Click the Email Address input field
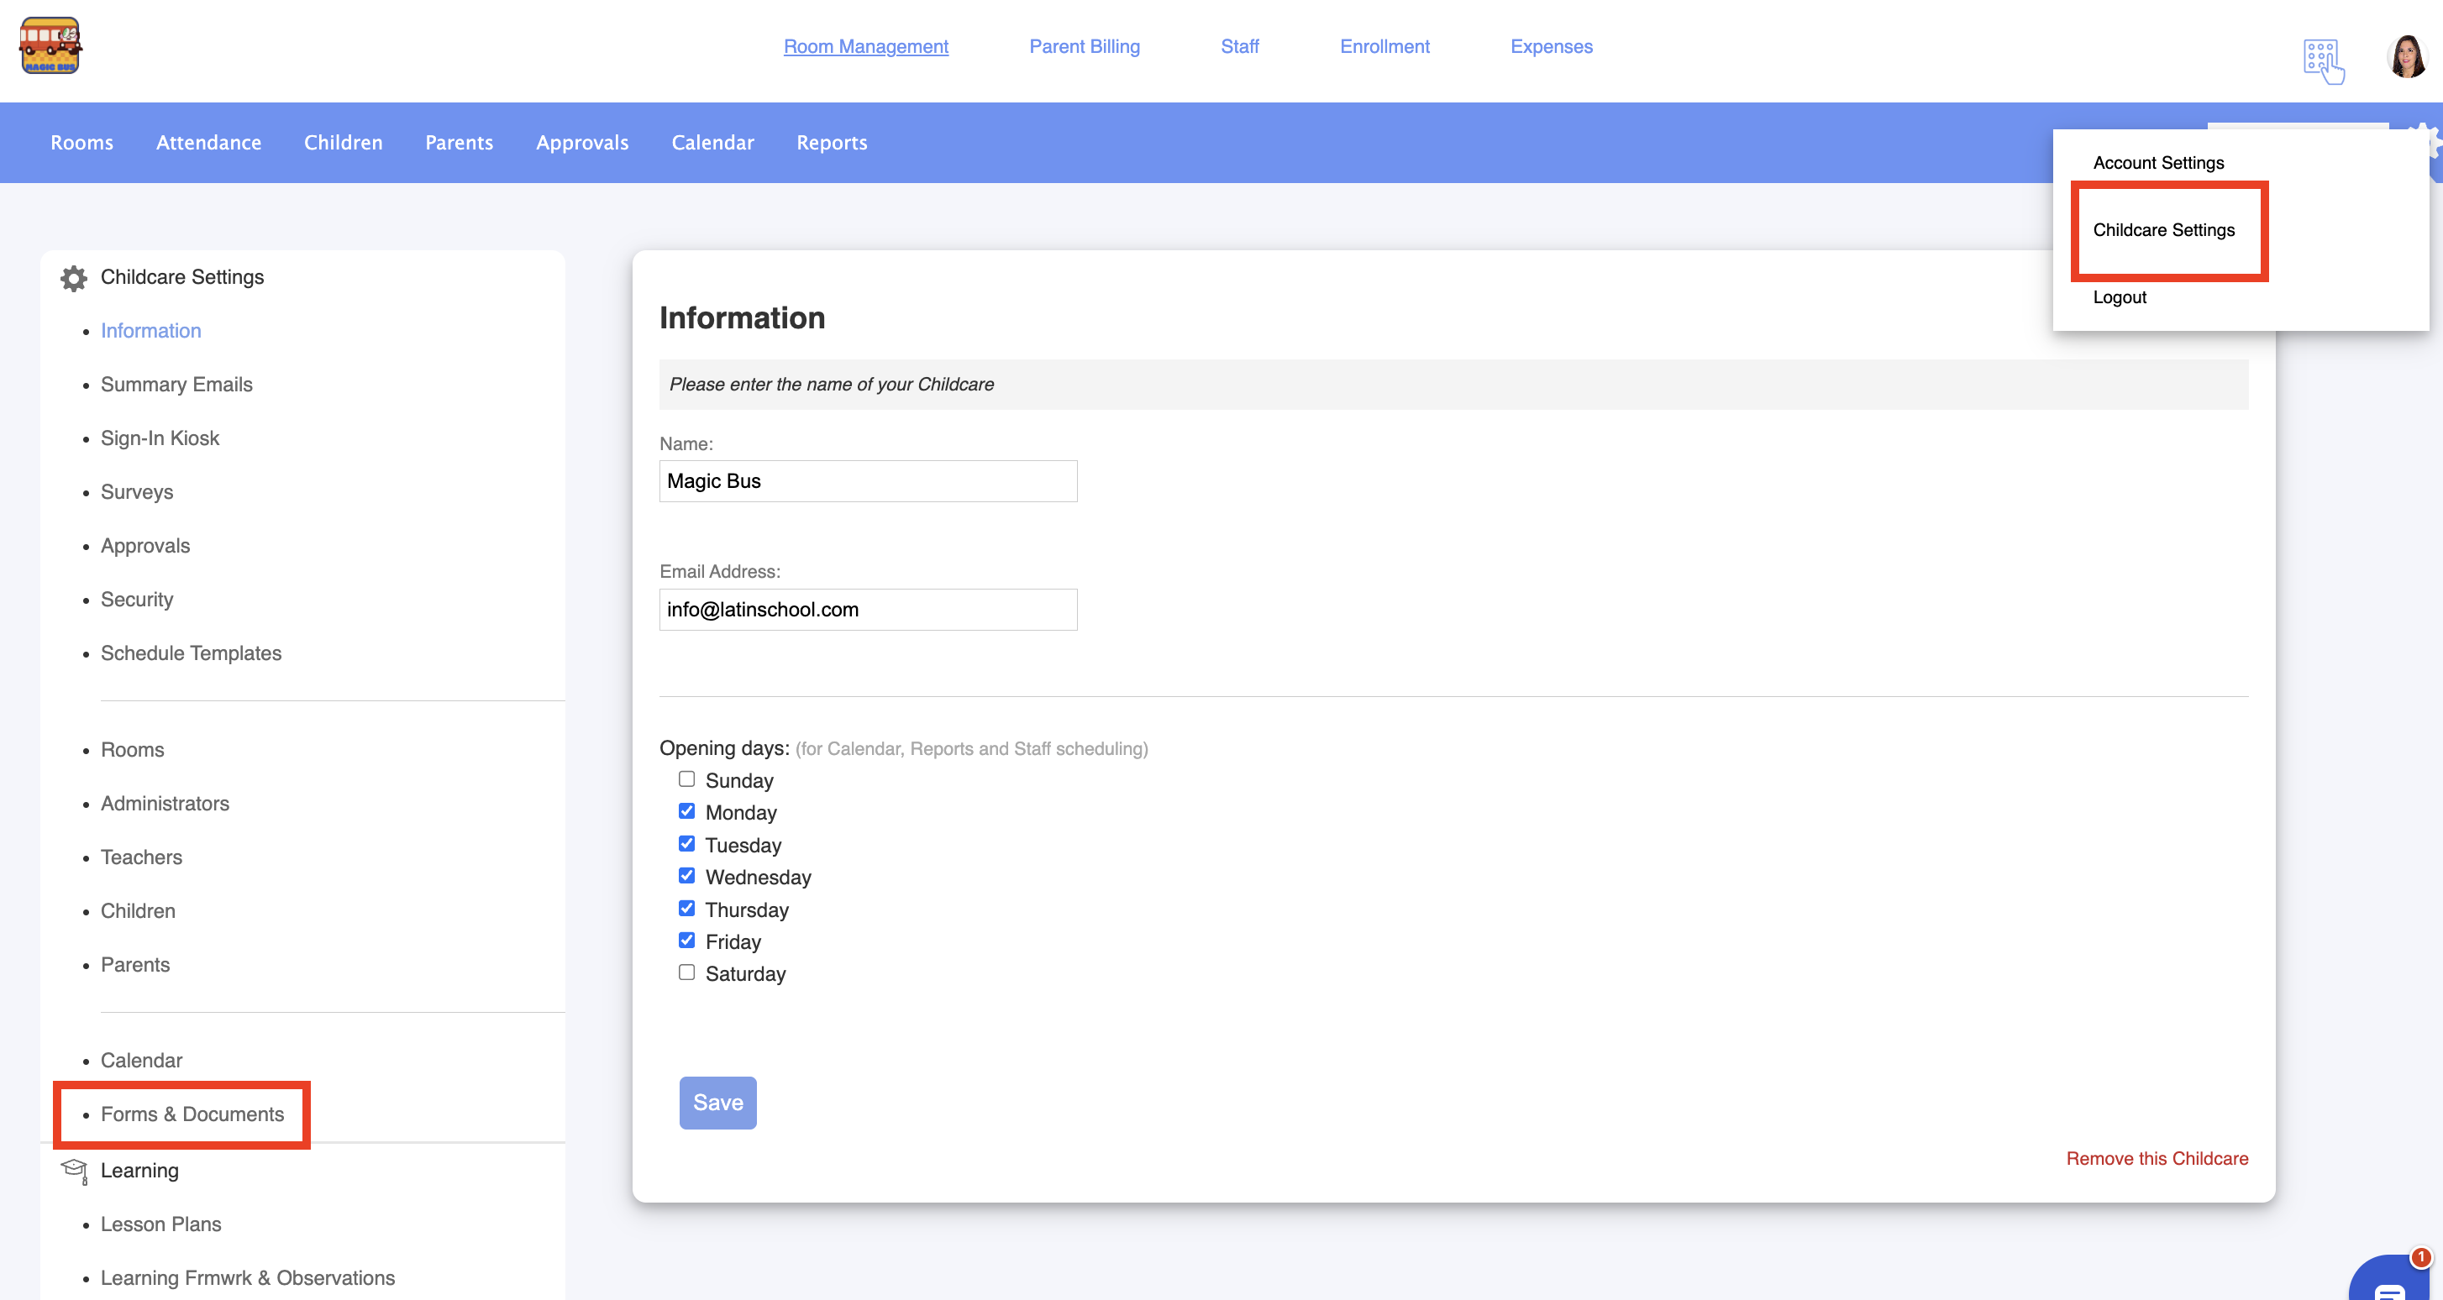The image size is (2443, 1300). (x=868, y=610)
